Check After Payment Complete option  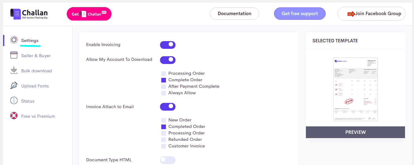click(163, 87)
